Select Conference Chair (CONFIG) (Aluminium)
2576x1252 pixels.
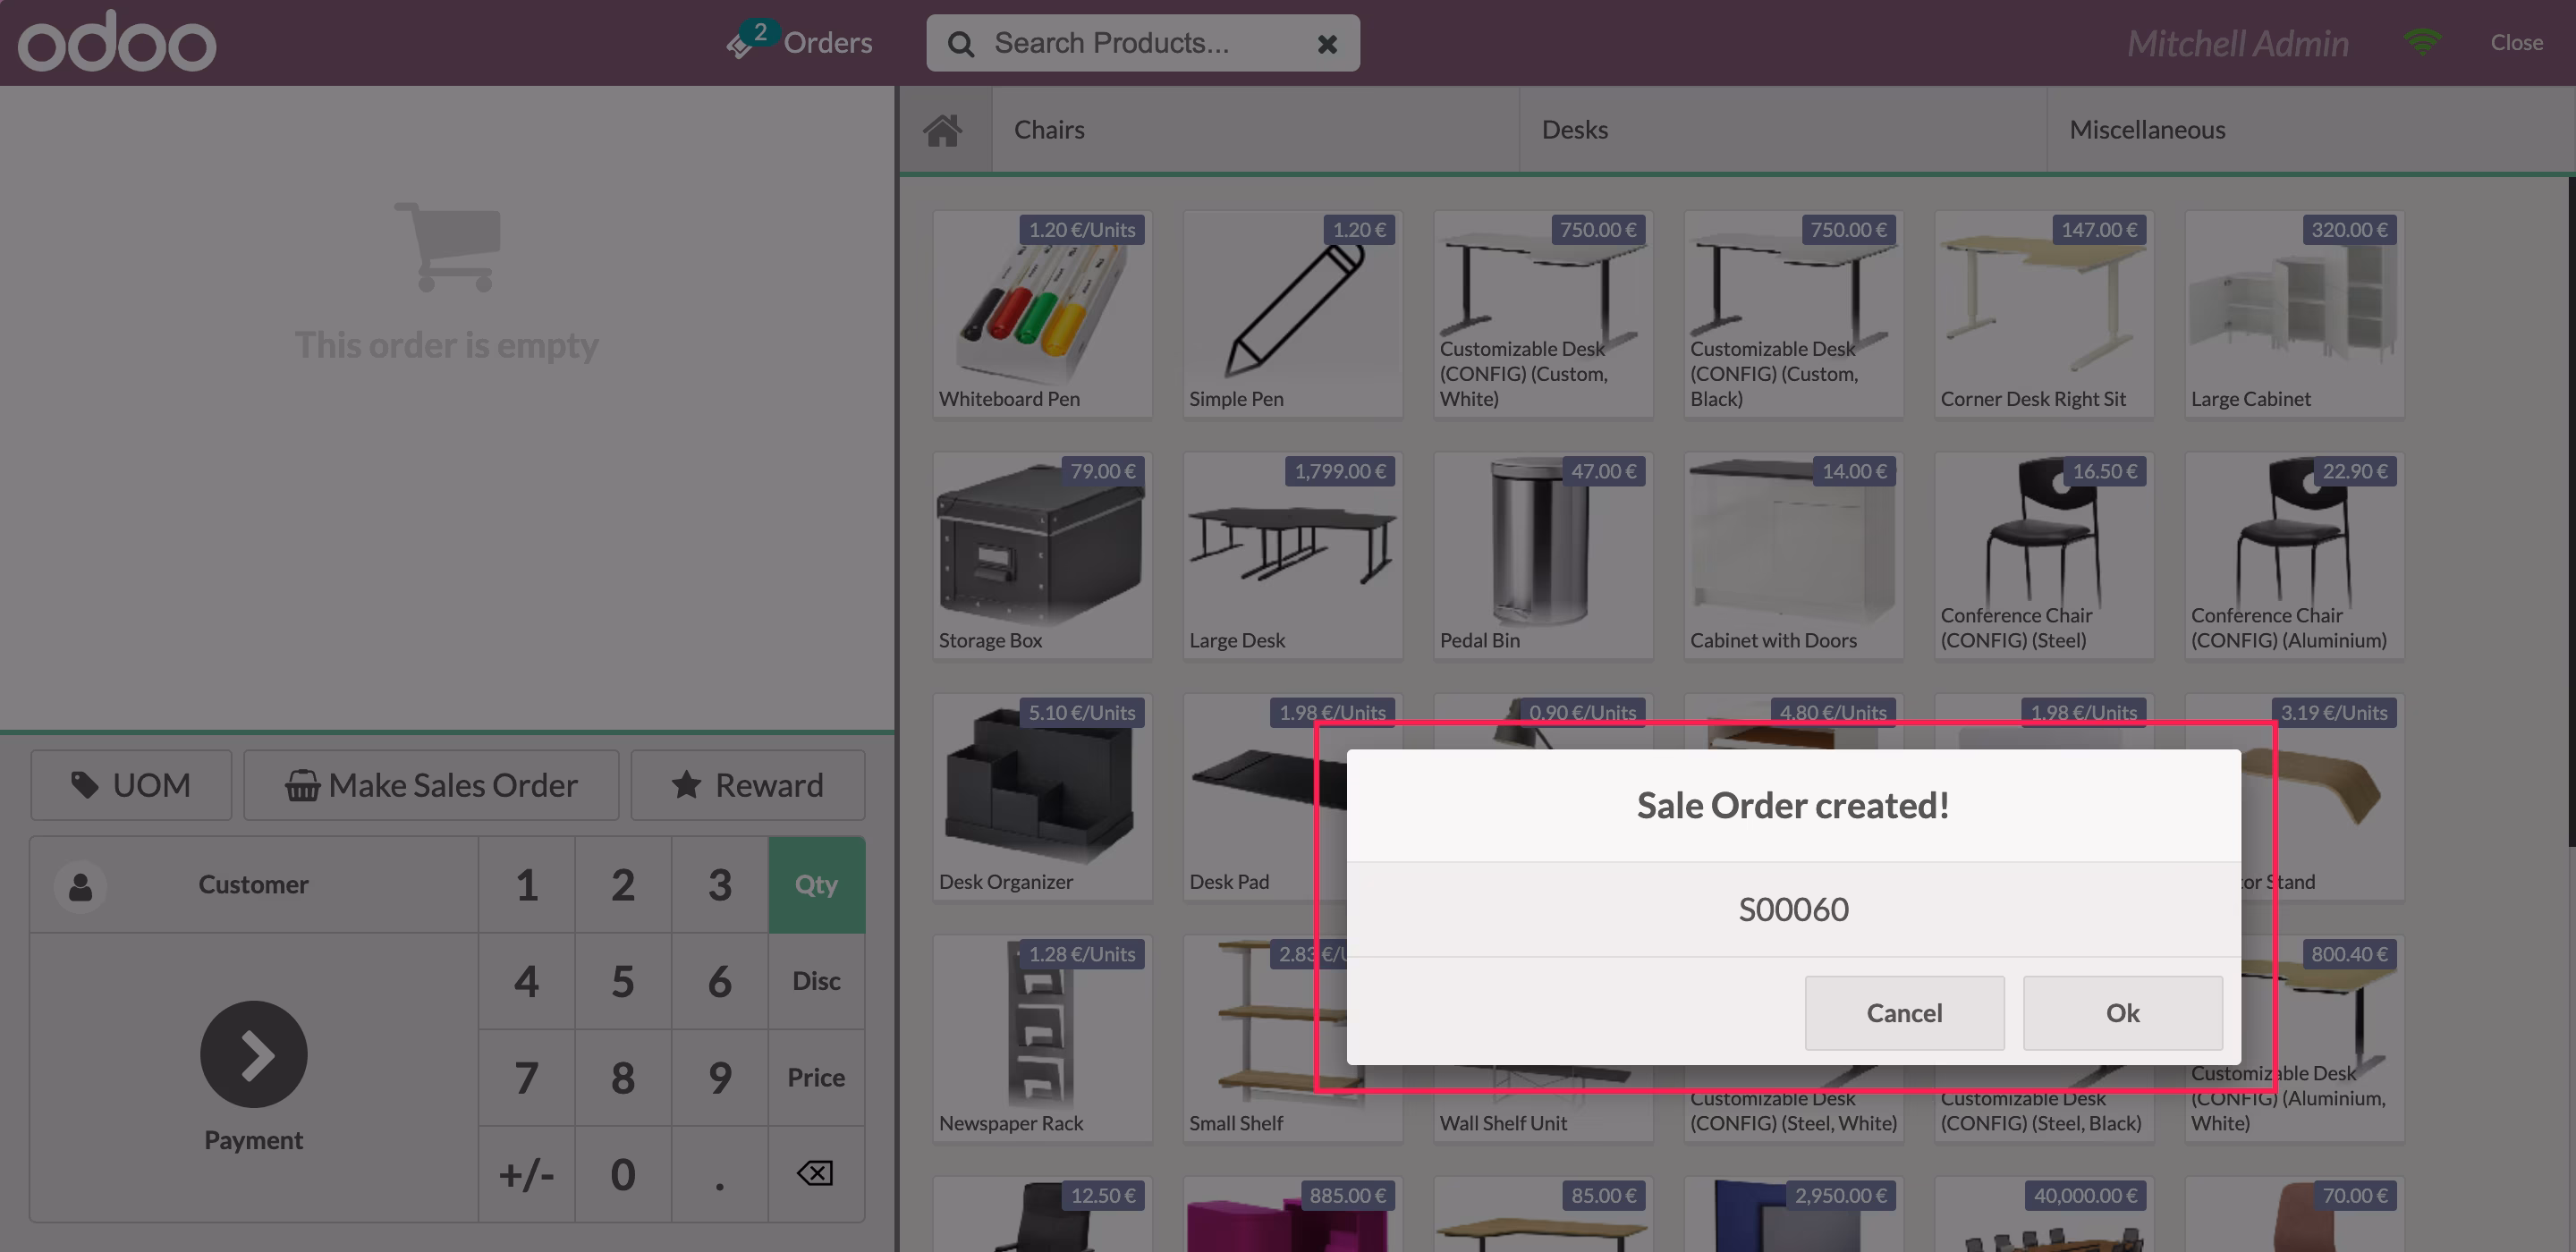(2294, 555)
